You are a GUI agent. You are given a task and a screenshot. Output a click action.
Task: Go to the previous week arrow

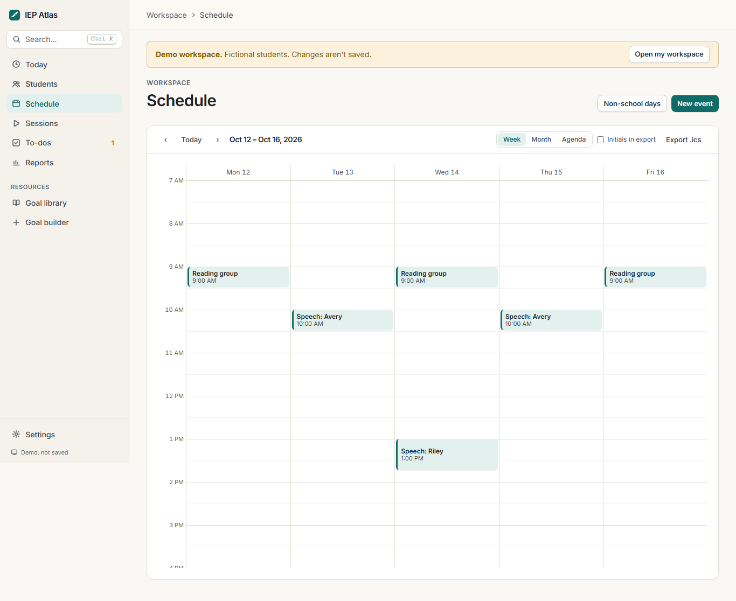coord(165,140)
